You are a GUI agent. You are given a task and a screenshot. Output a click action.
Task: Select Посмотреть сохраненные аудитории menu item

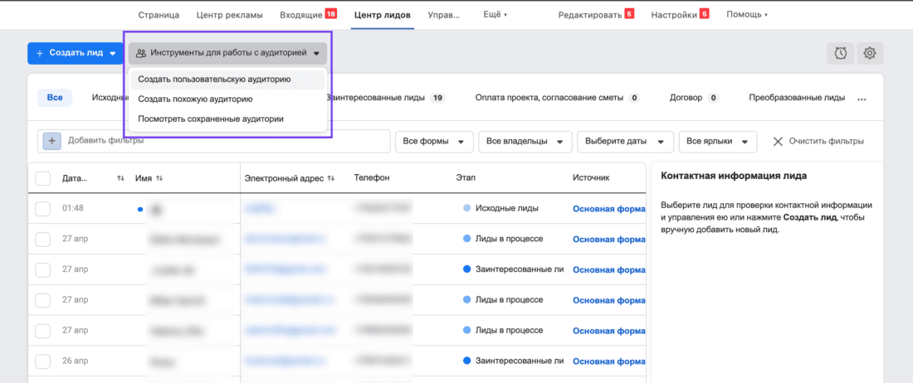point(227,119)
